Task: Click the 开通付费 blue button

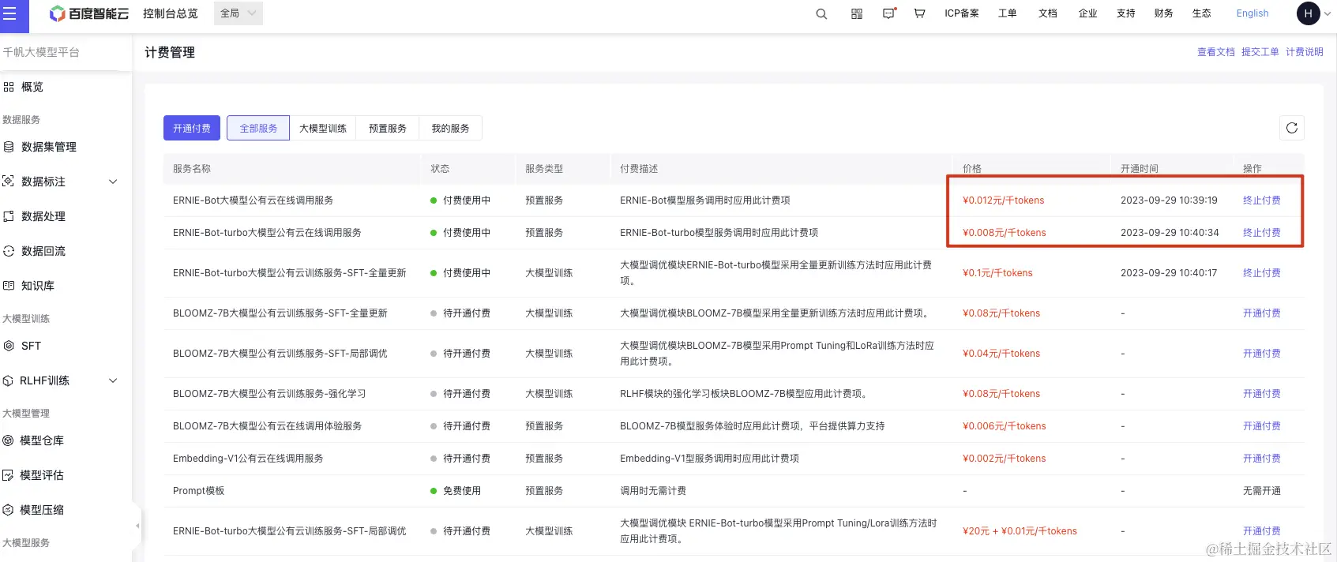Action: (x=192, y=128)
